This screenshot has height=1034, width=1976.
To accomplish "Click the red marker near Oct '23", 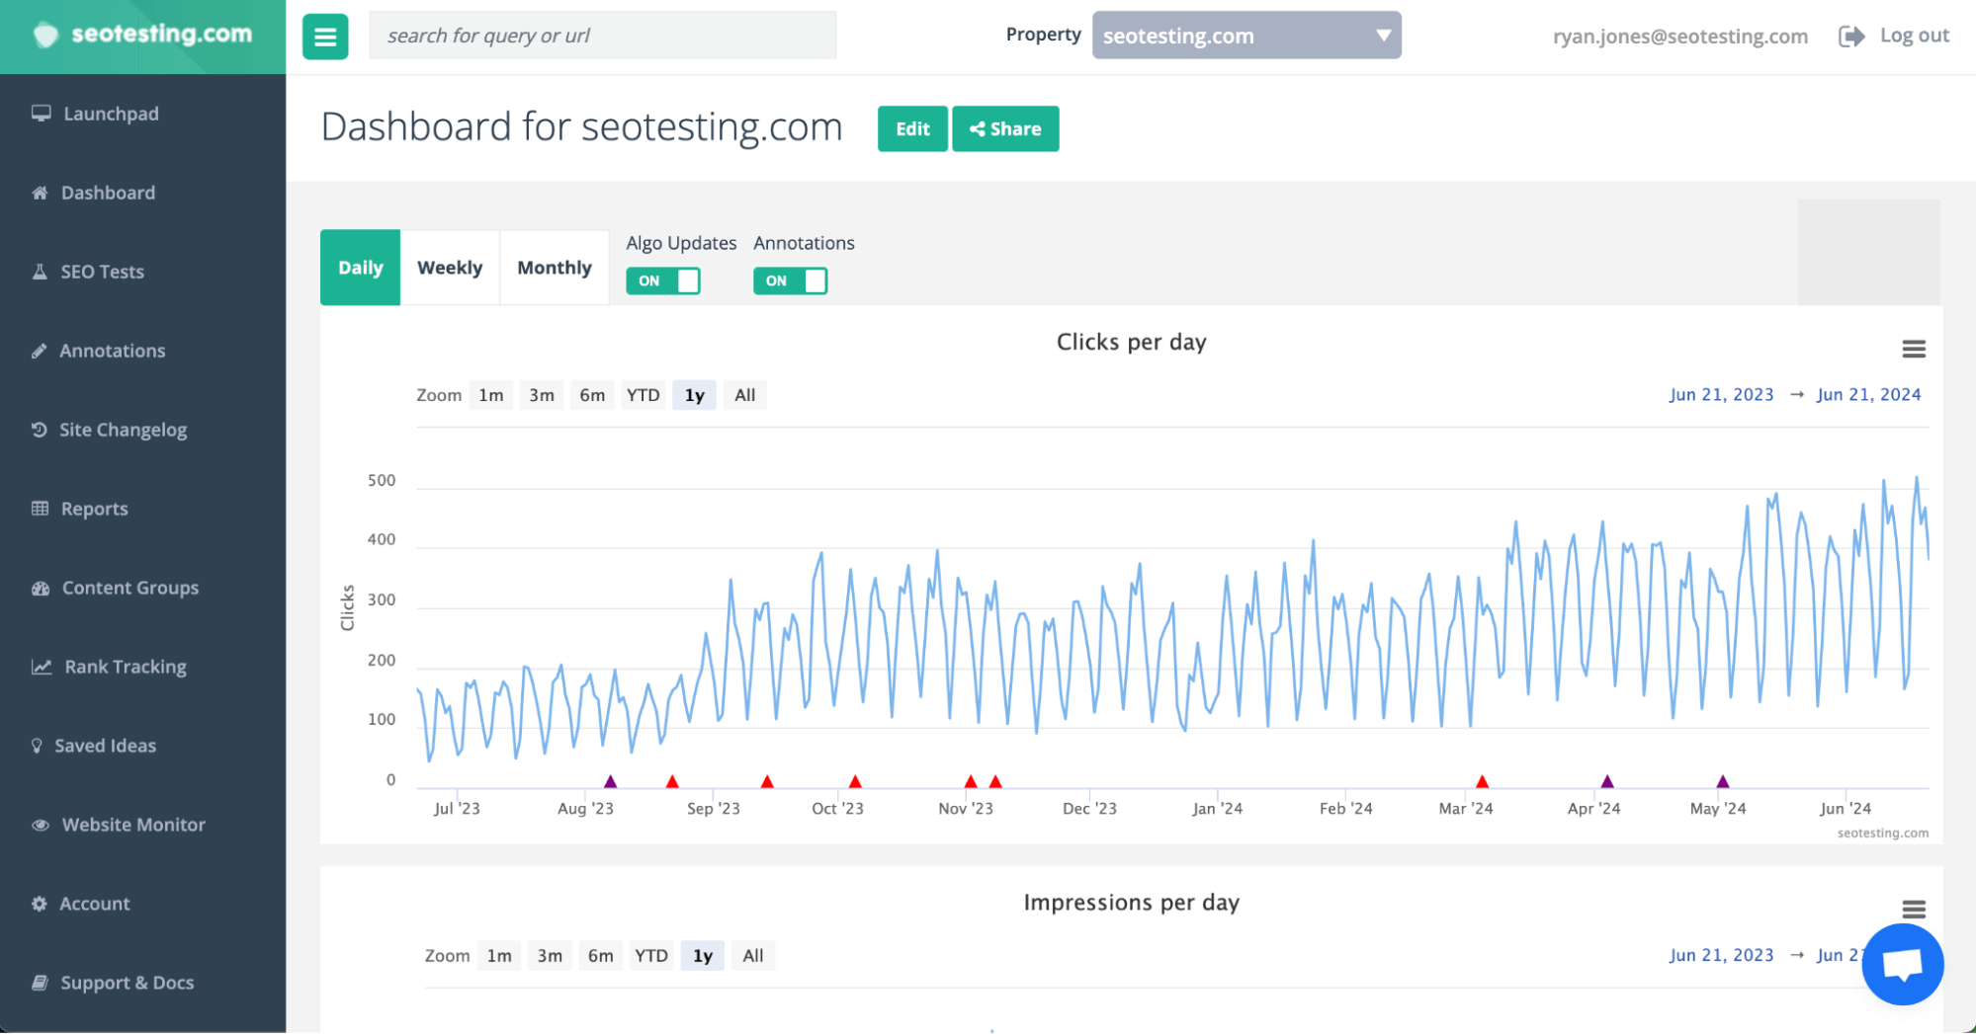I will (x=855, y=781).
